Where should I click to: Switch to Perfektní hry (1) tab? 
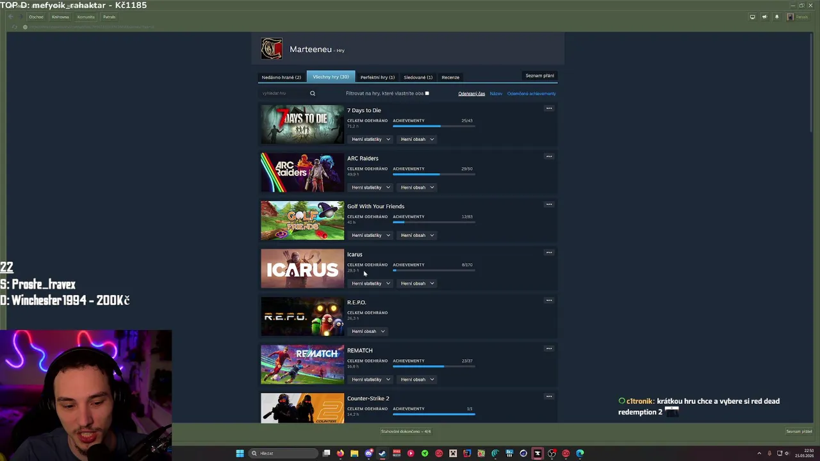coord(377,77)
